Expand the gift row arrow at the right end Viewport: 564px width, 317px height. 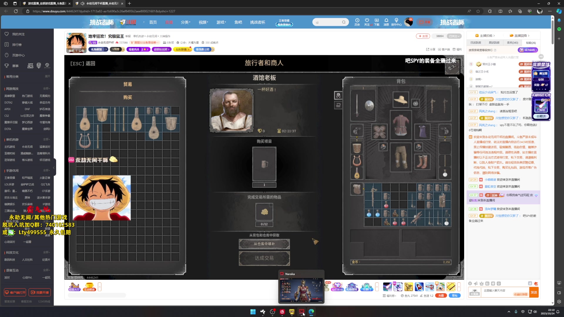tap(459, 287)
